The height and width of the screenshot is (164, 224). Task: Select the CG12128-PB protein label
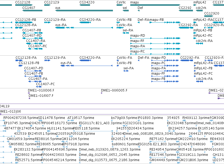click(x=29, y=63)
